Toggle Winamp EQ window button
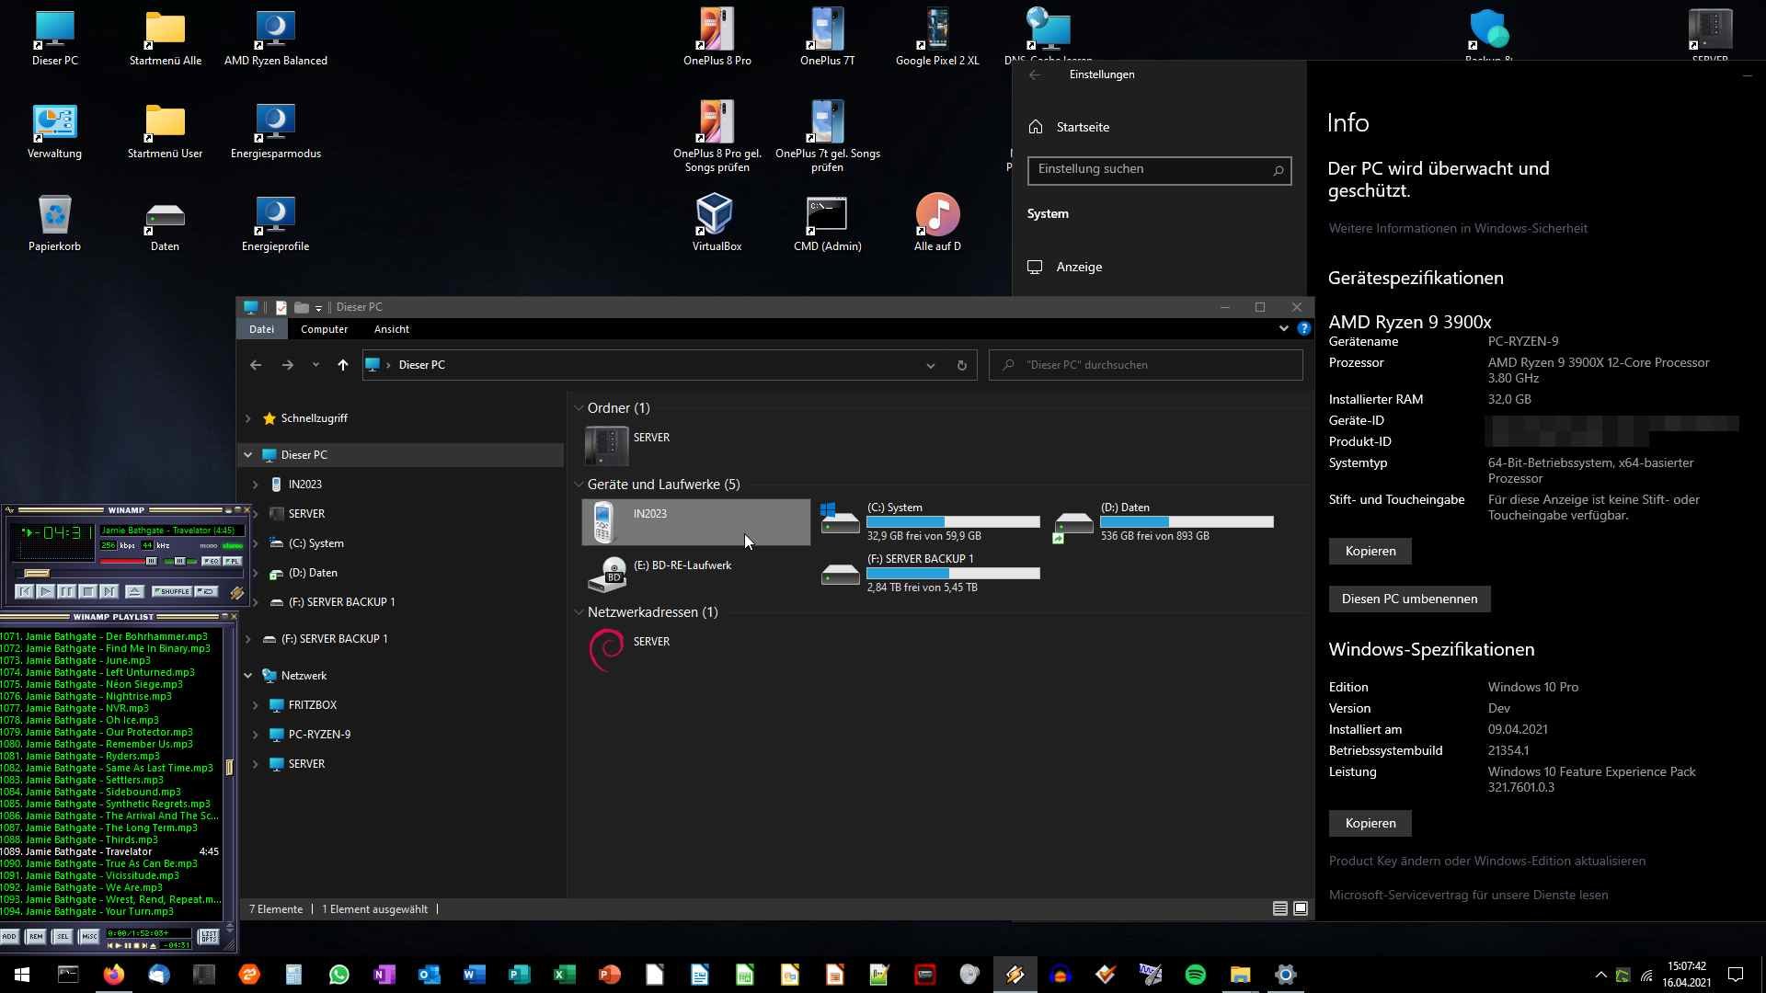Image resolution: width=1766 pixels, height=993 pixels. pos(212,561)
